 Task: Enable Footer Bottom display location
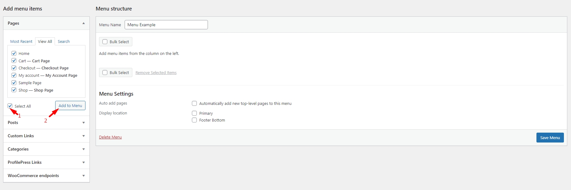194,120
